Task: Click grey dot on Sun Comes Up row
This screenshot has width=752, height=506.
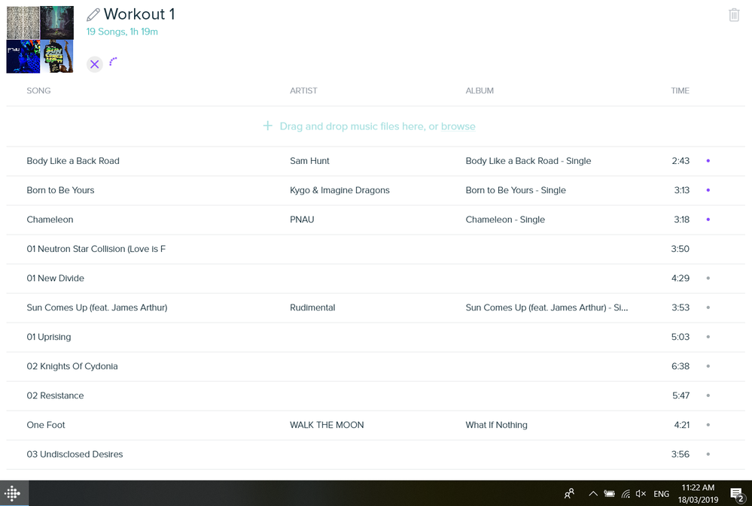Action: [708, 308]
